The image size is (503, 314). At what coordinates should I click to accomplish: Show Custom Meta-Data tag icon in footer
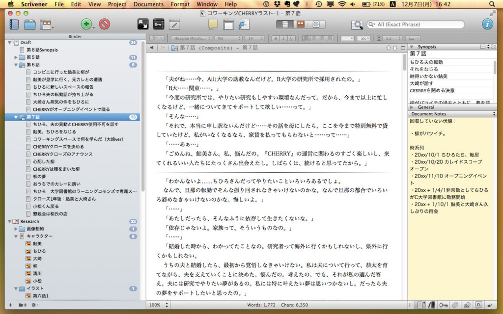tap(455, 305)
